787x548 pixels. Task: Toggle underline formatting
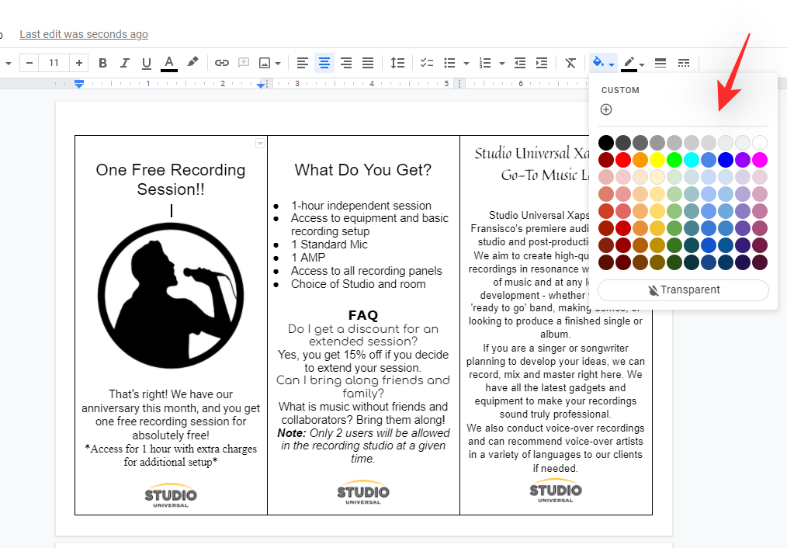click(x=147, y=63)
